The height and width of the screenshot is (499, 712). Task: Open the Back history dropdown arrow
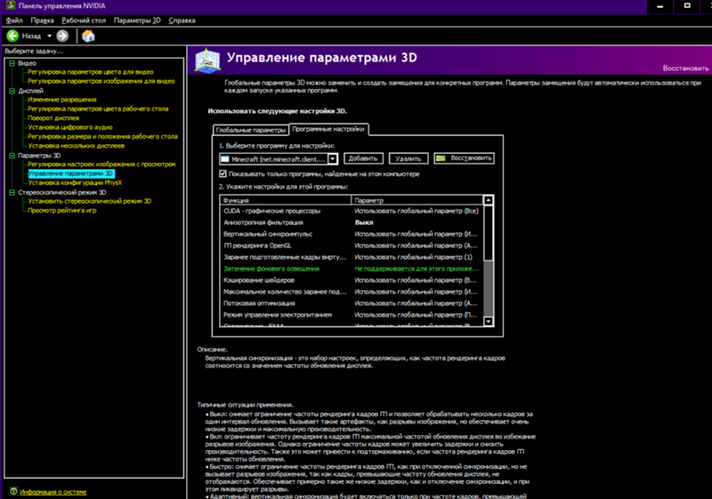tap(48, 36)
